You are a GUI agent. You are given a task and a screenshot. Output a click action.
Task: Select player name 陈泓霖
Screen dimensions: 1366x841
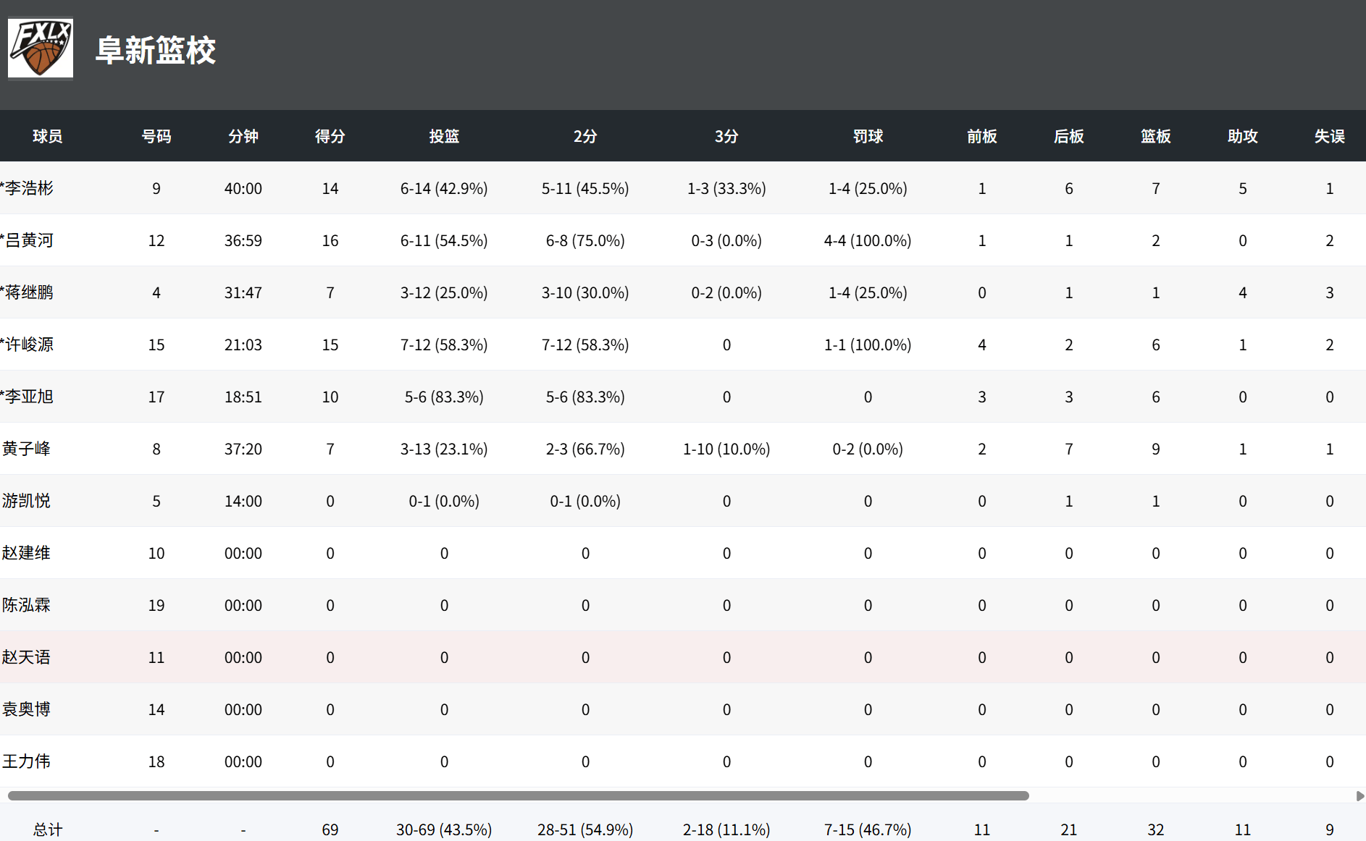26,605
